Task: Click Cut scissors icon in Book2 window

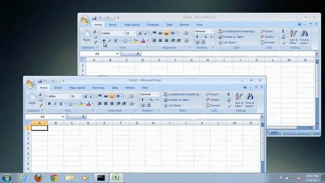Action: 41,95
